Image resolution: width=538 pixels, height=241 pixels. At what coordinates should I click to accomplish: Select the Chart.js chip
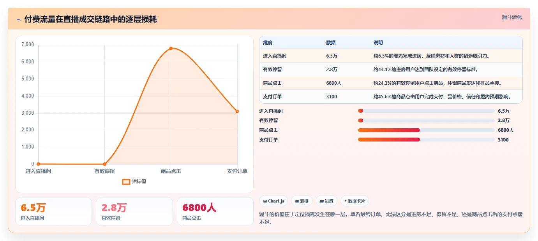[274, 201]
